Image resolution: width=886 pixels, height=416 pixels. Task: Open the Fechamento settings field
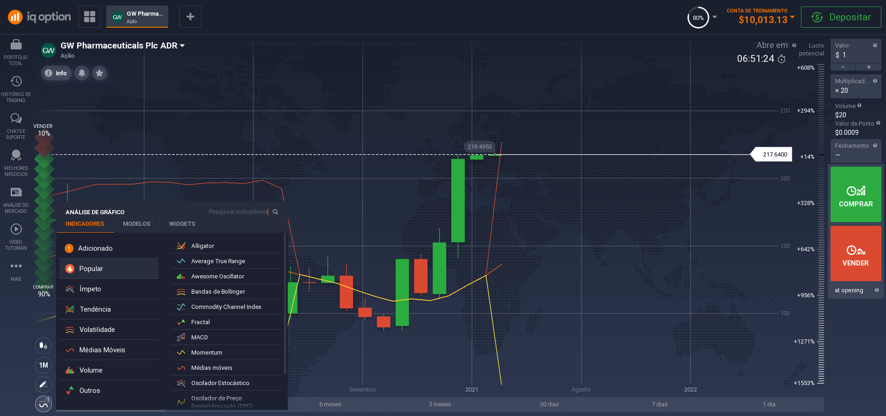(855, 151)
